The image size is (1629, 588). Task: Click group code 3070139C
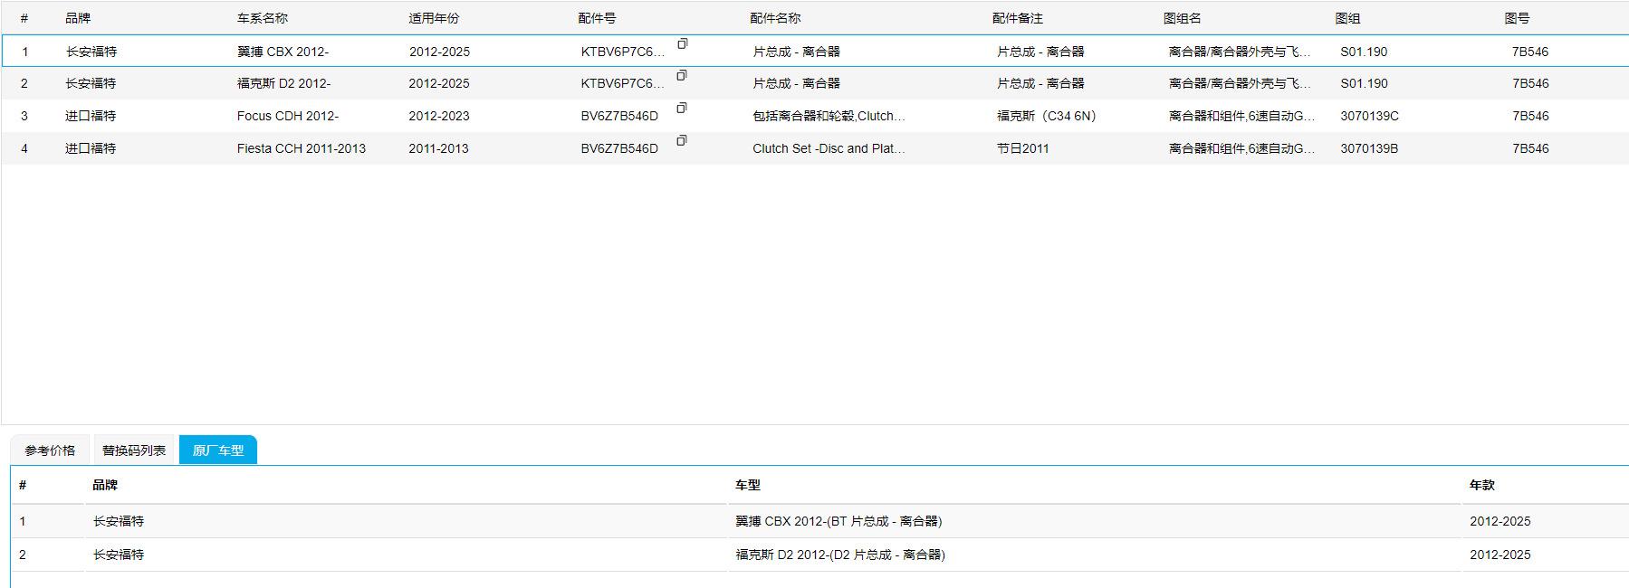point(1369,116)
